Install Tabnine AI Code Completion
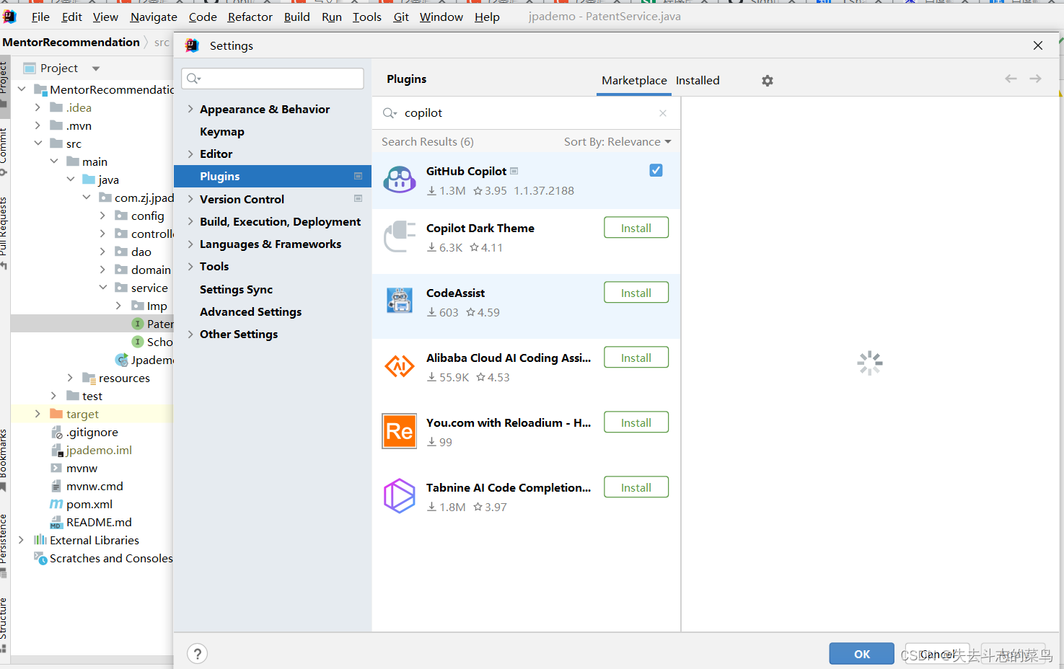 (x=636, y=487)
